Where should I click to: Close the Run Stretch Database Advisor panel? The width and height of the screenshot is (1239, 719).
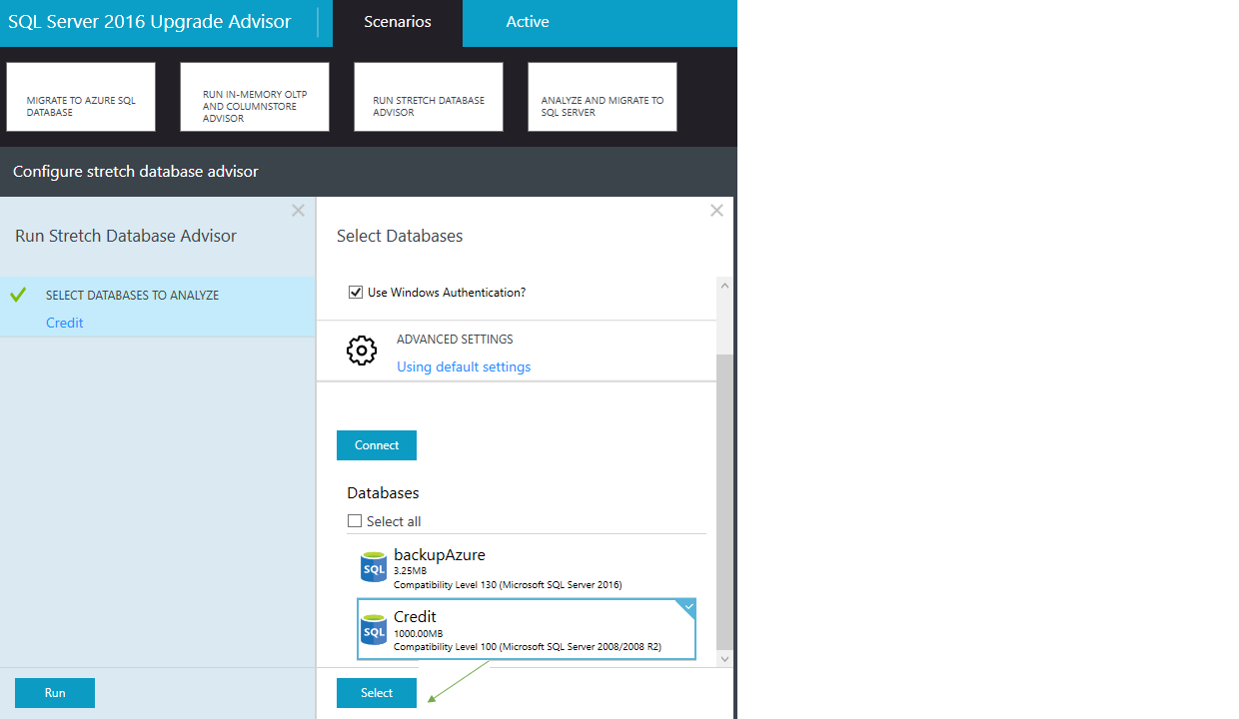(x=298, y=211)
